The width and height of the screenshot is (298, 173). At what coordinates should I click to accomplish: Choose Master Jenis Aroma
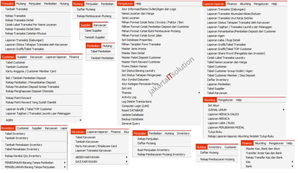(x=134, y=49)
